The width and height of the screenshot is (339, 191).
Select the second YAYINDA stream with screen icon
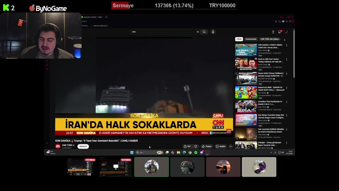point(116,167)
